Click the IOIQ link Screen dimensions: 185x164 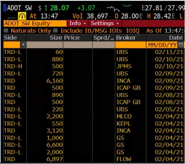(x=133, y=31)
